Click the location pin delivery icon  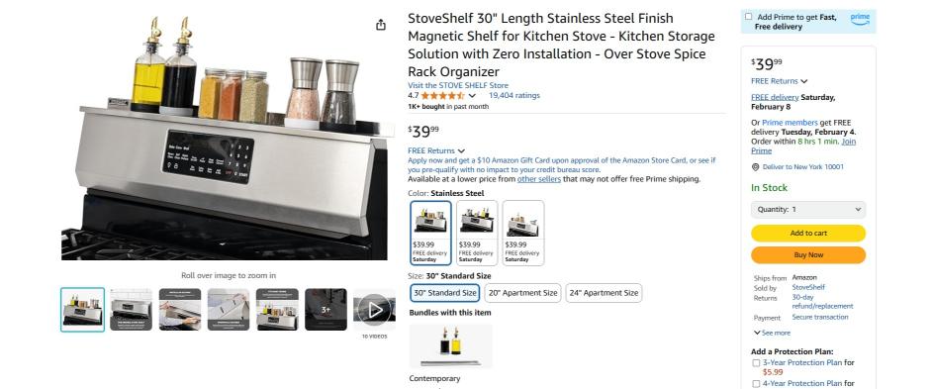755,167
